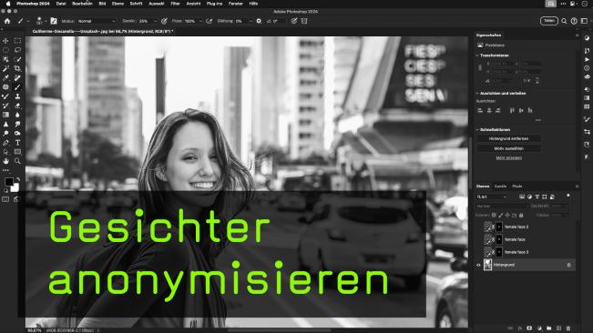Select the Clone Stamp tool
The height and width of the screenshot is (333, 593).
coord(17,96)
